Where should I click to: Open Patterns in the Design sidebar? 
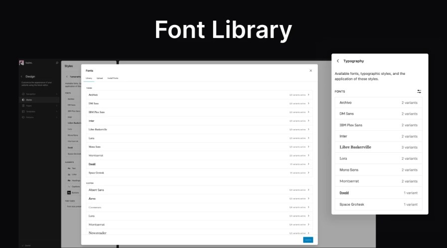click(39, 117)
